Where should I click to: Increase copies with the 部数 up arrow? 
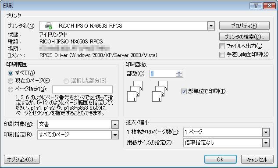tap(179, 72)
